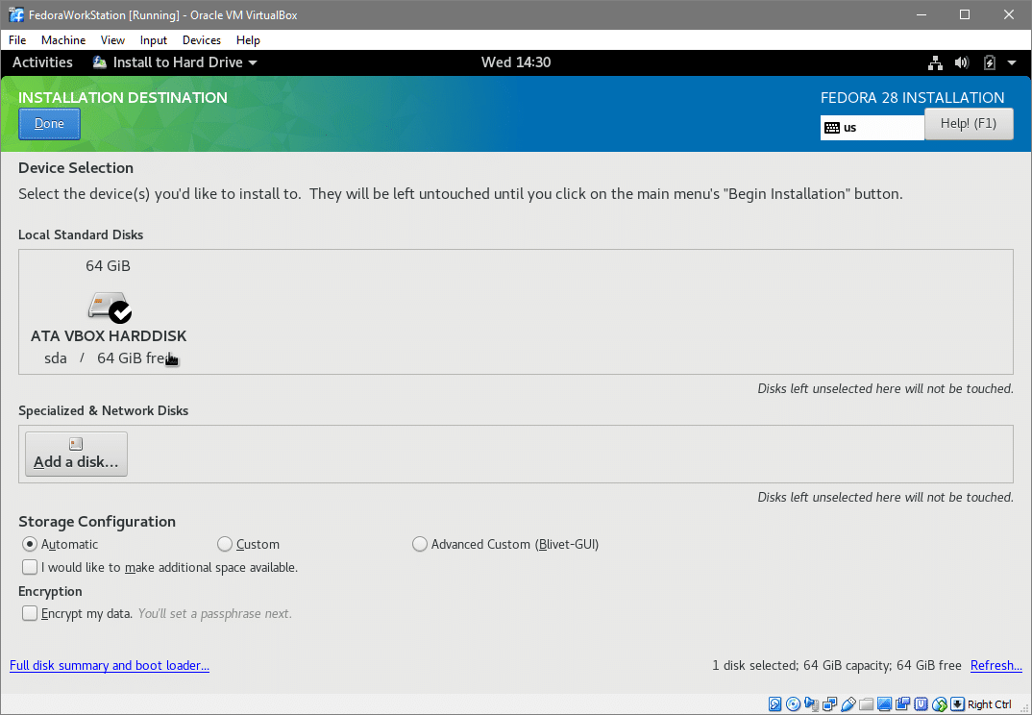The height and width of the screenshot is (715, 1032).
Task: Click recording icon in VirtualBox status bar
Action: (903, 703)
